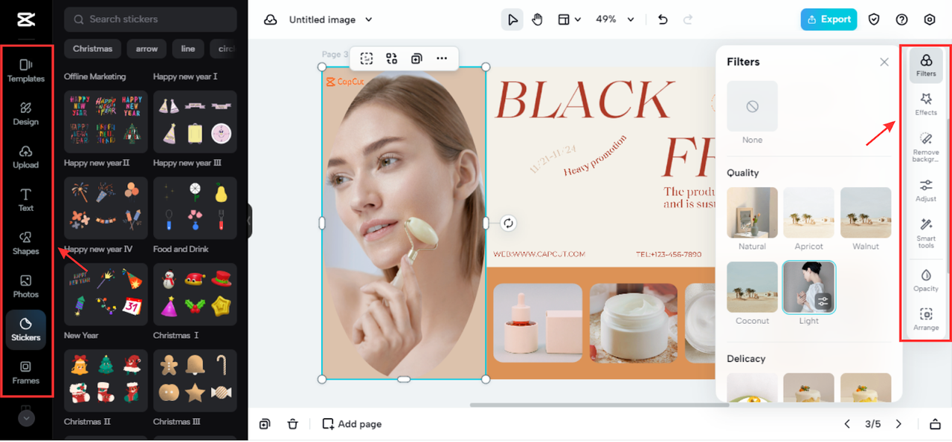Open the help question mark icon
The width and height of the screenshot is (952, 442).
(x=902, y=20)
